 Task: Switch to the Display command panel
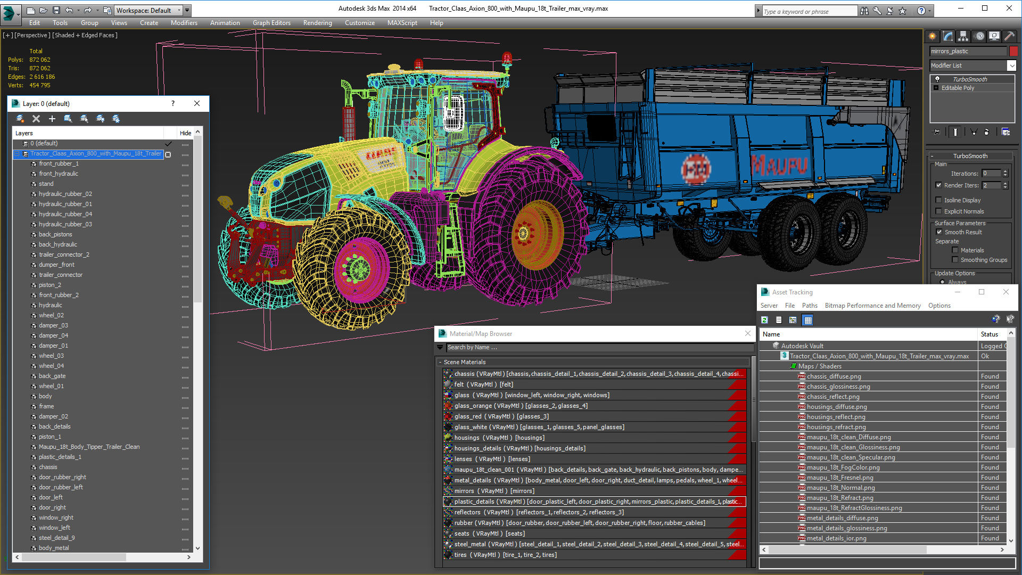tap(994, 36)
